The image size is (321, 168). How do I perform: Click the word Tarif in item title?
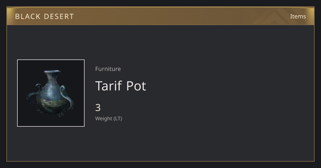pyautogui.click(x=109, y=86)
